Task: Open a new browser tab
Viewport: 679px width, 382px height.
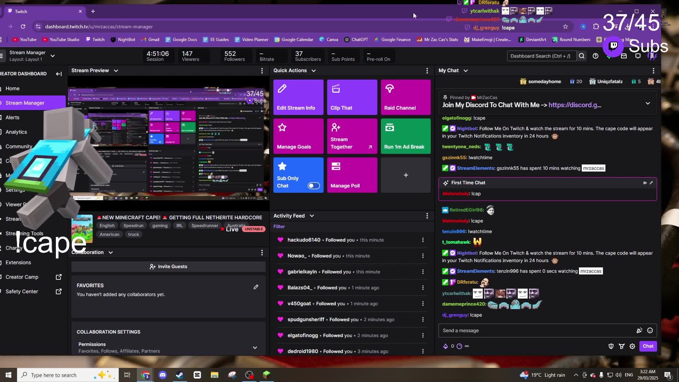Action: tap(93, 11)
